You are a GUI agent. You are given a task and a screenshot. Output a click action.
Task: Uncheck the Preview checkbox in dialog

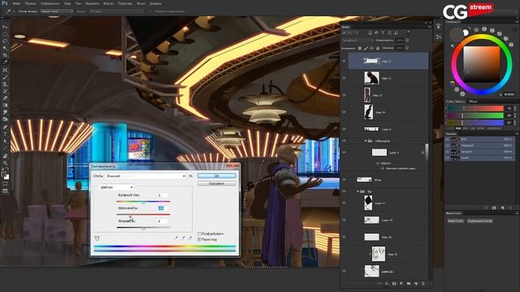click(x=199, y=239)
